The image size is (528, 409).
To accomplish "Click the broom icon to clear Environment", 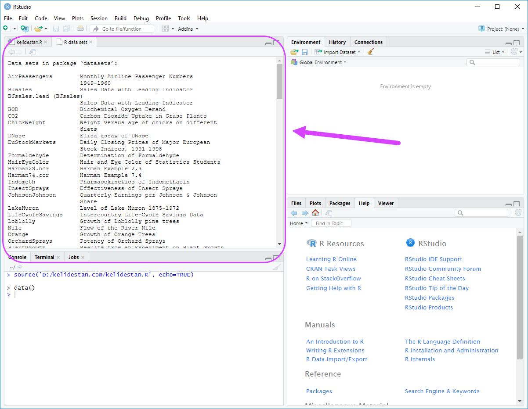I will (371, 52).
